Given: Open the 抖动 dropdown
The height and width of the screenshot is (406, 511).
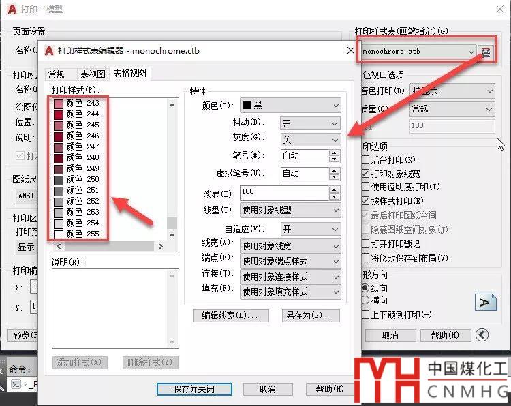Looking at the screenshot, I should (x=310, y=123).
